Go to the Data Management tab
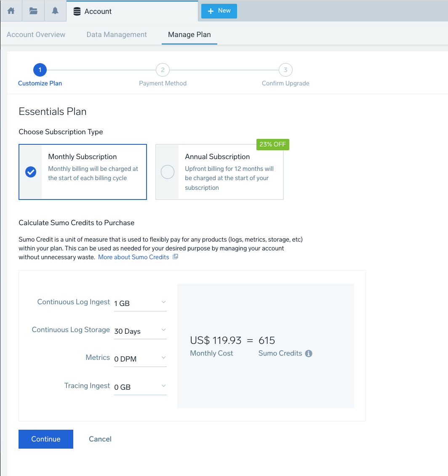 click(117, 35)
